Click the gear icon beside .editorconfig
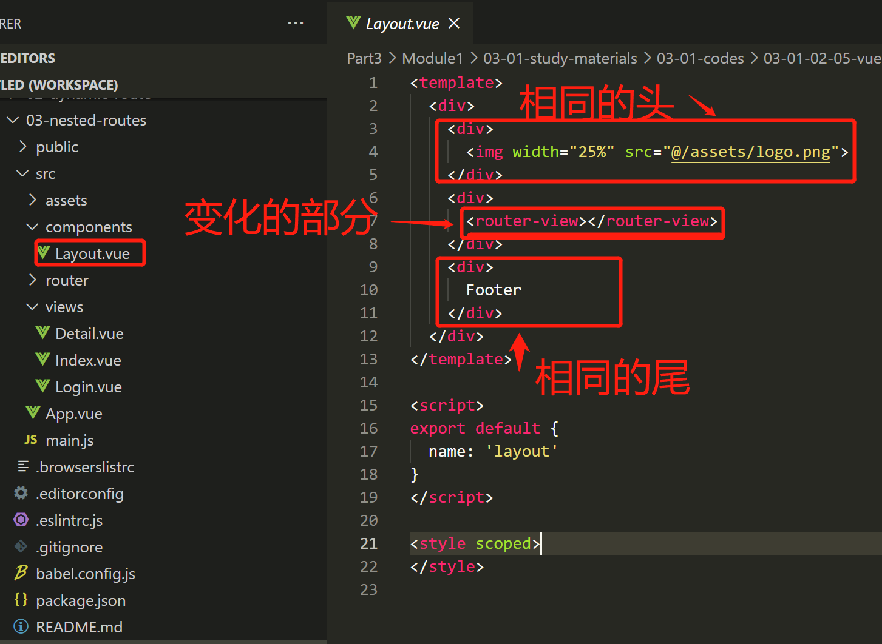This screenshot has width=882, height=644. pos(21,493)
